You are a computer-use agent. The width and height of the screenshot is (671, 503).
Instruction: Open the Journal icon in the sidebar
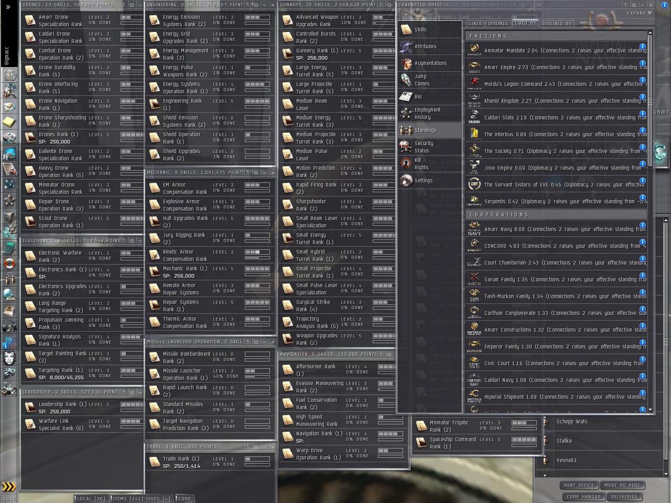point(9,169)
